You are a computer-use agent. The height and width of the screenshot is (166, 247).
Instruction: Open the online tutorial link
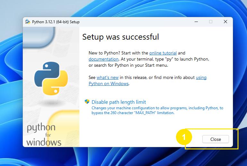[x=163, y=53]
